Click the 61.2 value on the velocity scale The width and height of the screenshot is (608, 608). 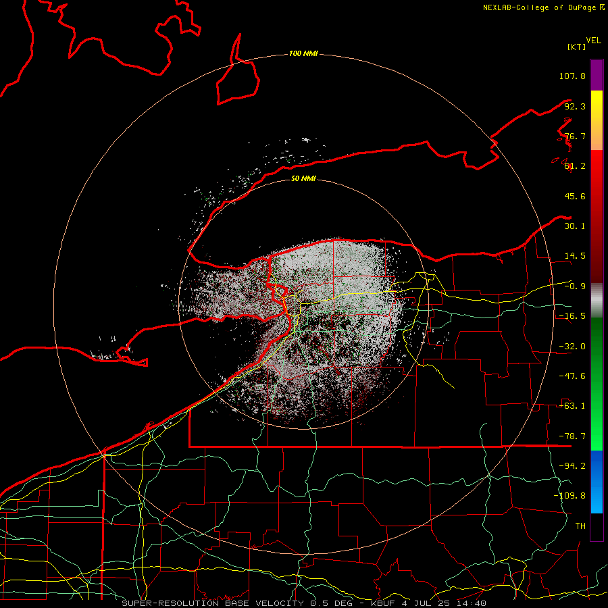575,166
